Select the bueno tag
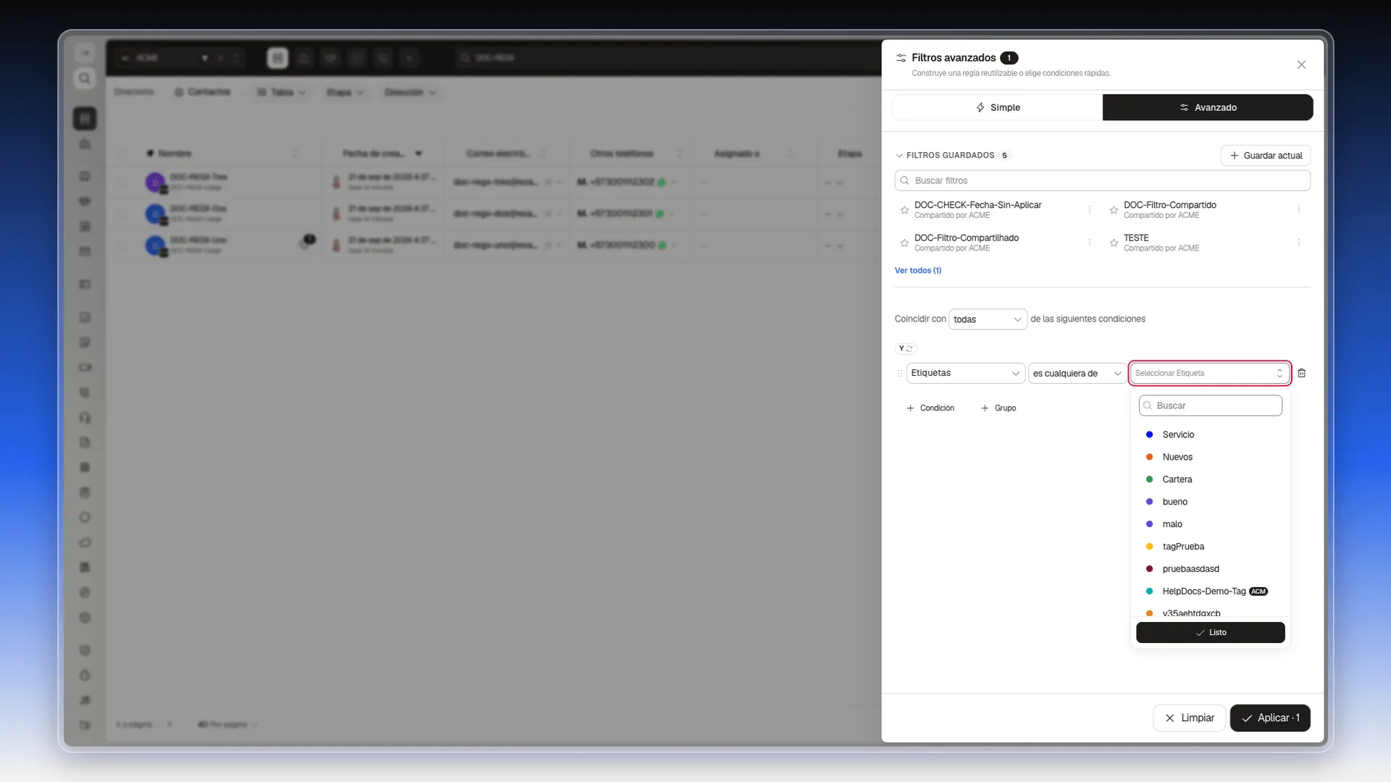The height and width of the screenshot is (782, 1391). tap(1210, 502)
